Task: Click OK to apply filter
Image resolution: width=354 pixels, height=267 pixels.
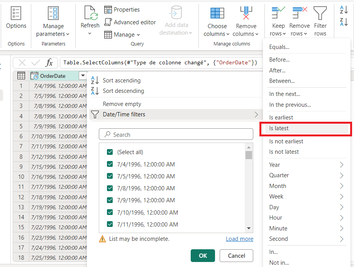Action: (203, 255)
